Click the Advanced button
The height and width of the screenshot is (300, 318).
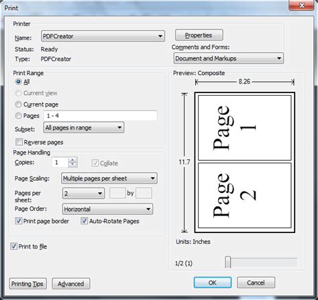click(71, 284)
